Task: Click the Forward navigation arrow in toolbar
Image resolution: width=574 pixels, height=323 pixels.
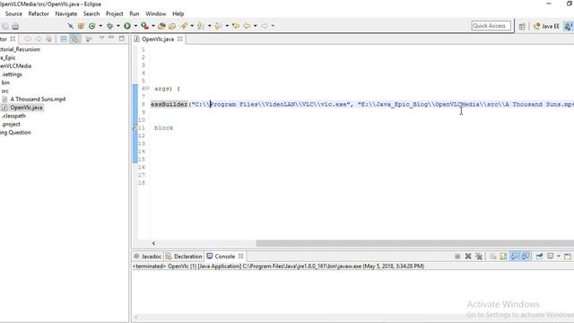Action: (264, 26)
